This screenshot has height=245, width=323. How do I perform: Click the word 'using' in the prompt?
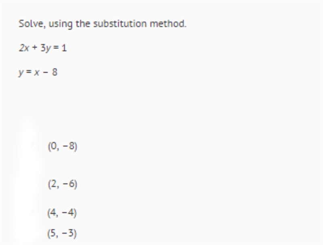click(60, 24)
